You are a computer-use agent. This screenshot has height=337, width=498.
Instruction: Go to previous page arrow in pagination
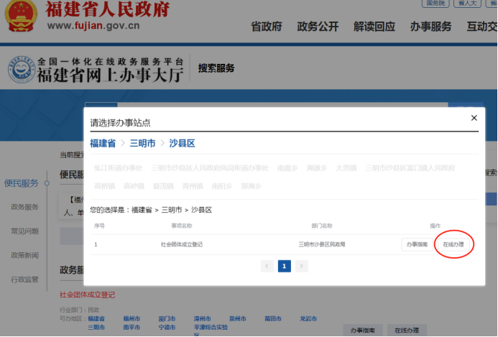pos(267,266)
